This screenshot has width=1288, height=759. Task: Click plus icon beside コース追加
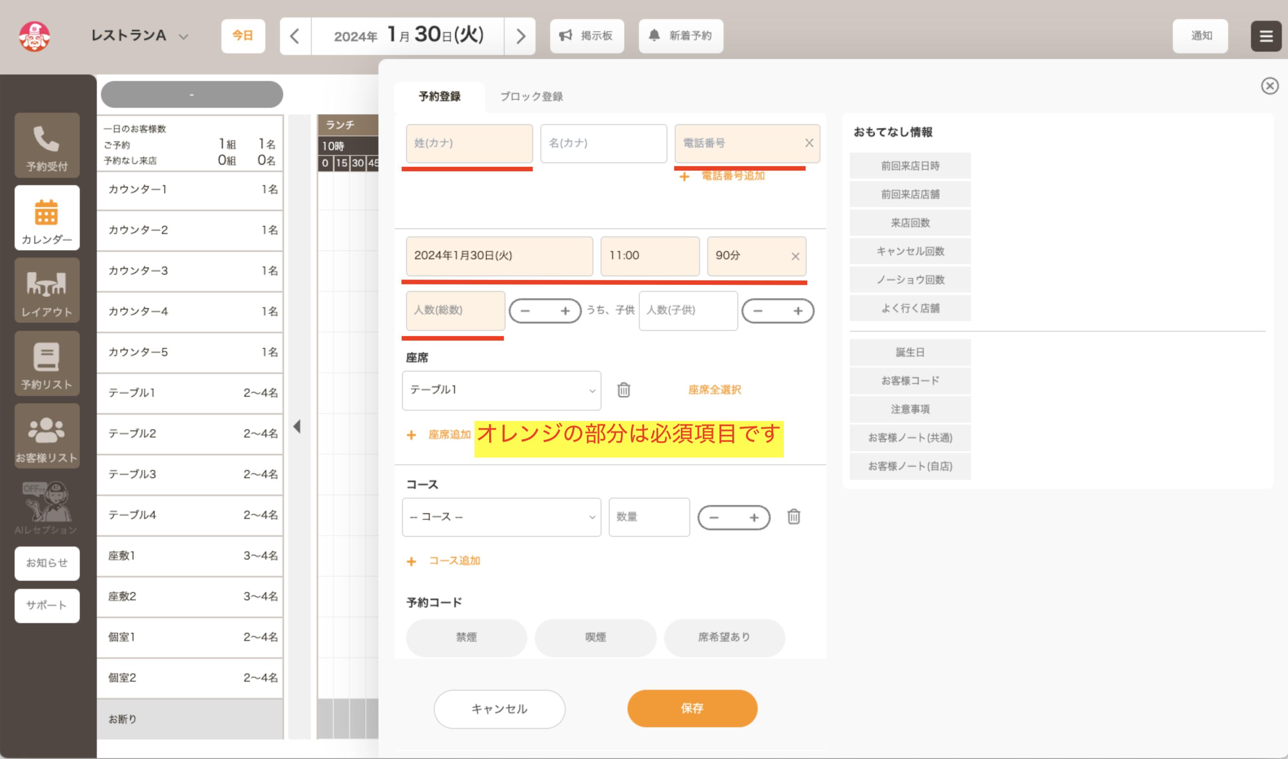coord(411,562)
